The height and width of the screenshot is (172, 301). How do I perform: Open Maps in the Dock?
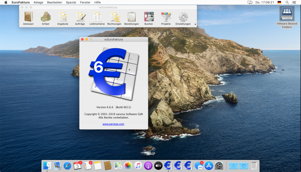pyautogui.click(x=118, y=166)
